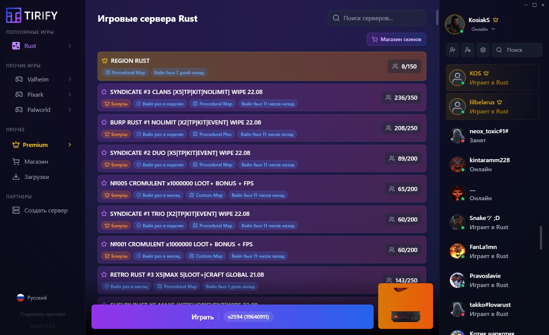The image size is (549, 335).
Task: Click Бонусы tag on SYNDICATE #3 CLANS
Action: pos(116,104)
